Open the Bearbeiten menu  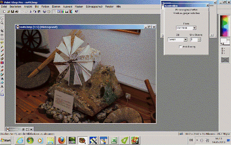click(16, 7)
